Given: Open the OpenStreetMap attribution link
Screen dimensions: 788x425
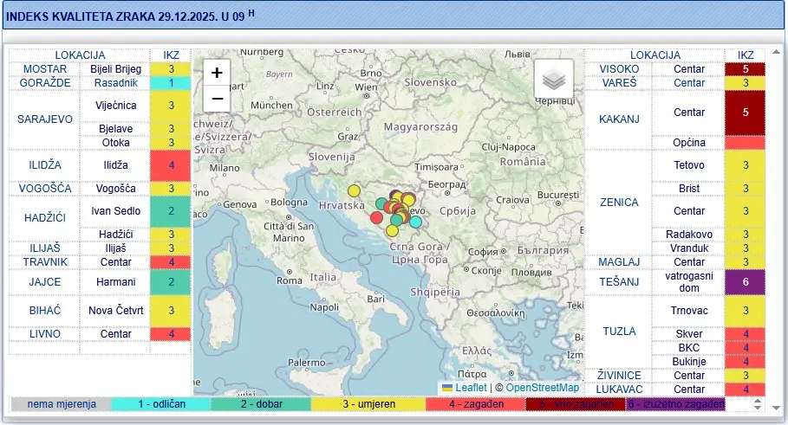Looking at the screenshot, I should pos(542,388).
